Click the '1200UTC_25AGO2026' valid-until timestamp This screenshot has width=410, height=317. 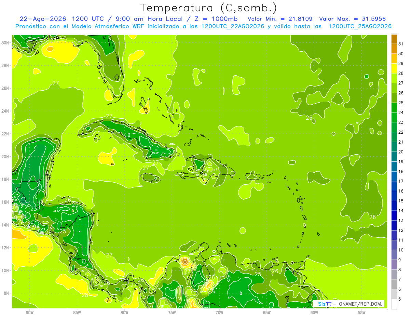pyautogui.click(x=360, y=26)
